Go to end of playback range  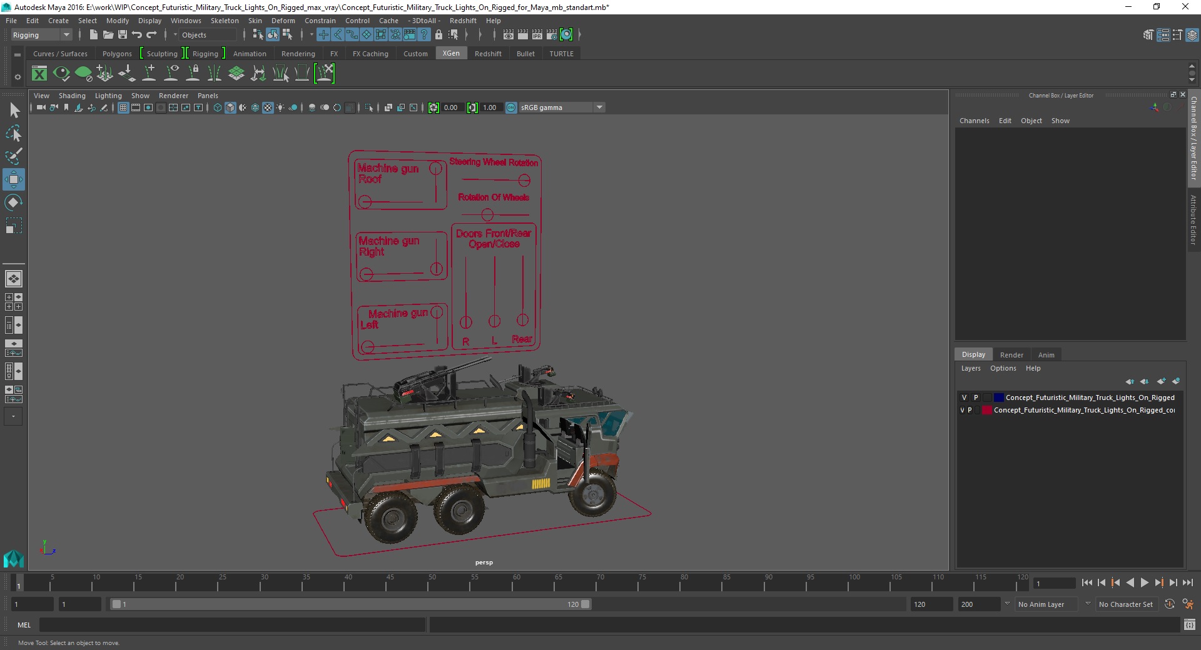click(1187, 582)
